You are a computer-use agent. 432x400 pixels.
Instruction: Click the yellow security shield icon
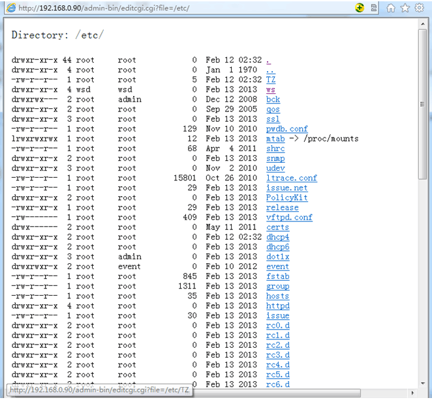[x=360, y=8]
